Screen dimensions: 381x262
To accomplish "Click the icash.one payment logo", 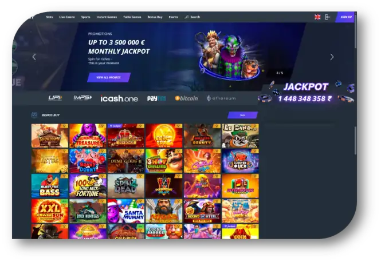I will pos(119,98).
